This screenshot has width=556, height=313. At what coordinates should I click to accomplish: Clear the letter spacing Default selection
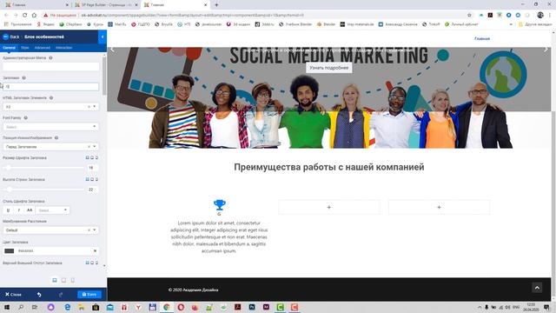click(x=89, y=230)
